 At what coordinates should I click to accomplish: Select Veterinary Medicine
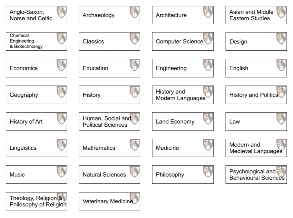click(x=109, y=201)
